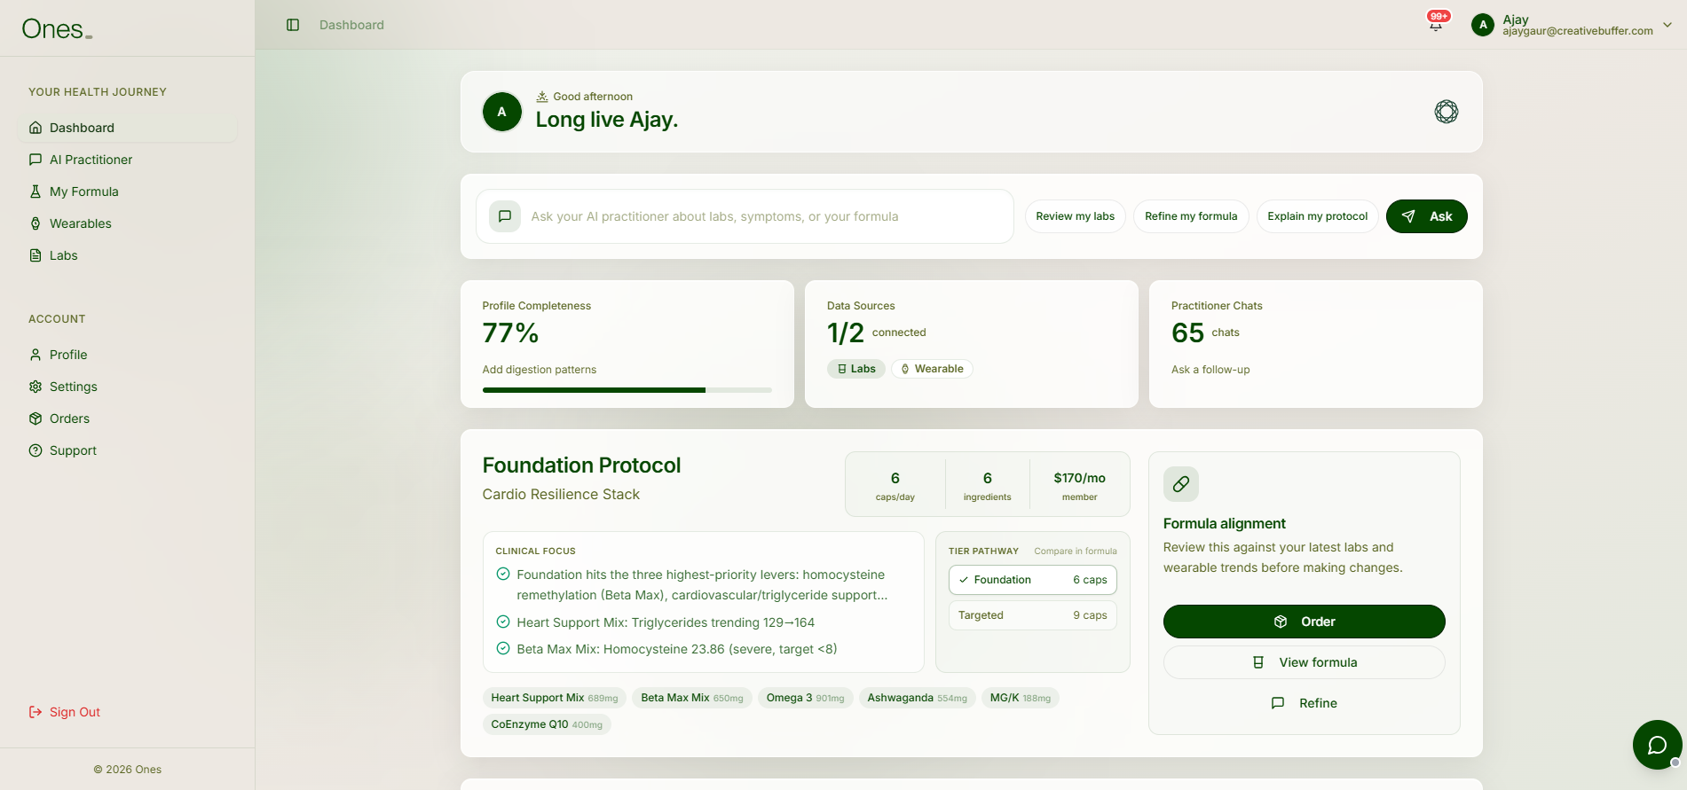
Task: Click Add digestion patterns
Action: click(x=540, y=370)
